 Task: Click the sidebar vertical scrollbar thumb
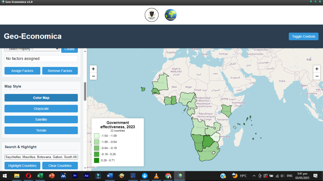point(85,91)
